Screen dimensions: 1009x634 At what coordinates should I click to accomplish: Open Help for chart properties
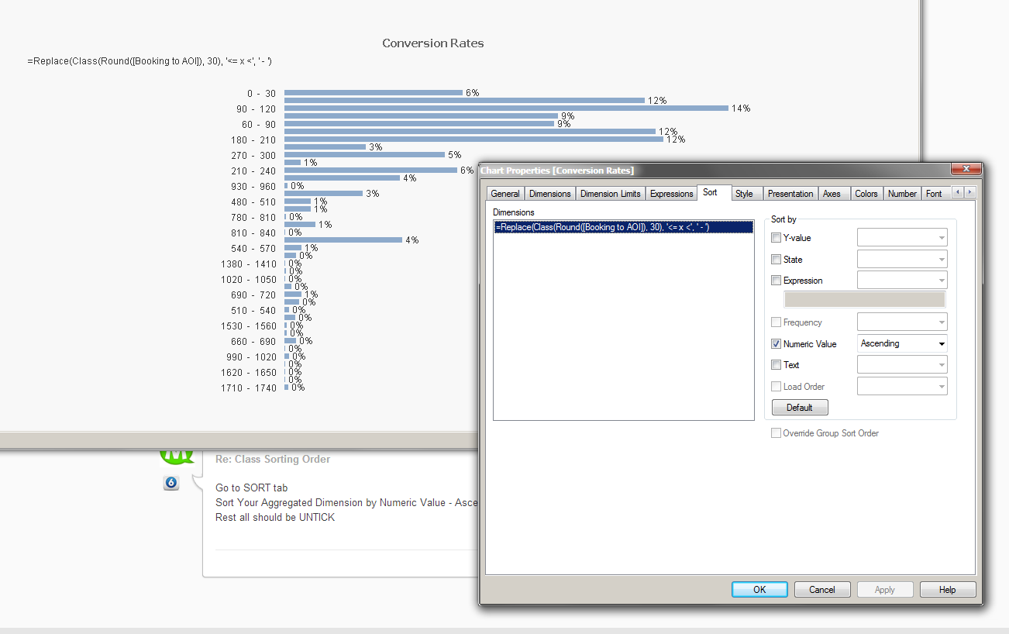(948, 590)
